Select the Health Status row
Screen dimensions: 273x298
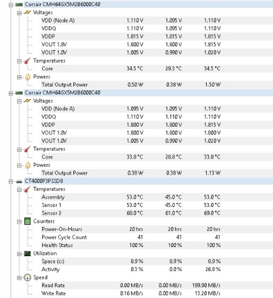coord(57,245)
